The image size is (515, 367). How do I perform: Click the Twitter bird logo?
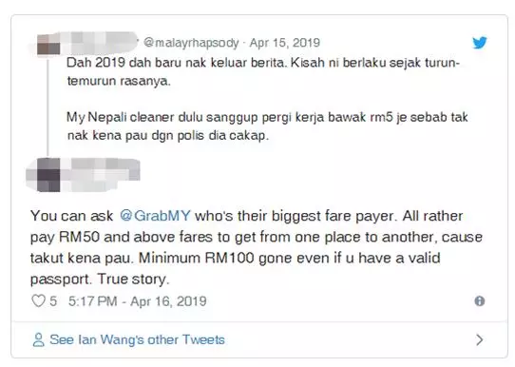tap(480, 43)
